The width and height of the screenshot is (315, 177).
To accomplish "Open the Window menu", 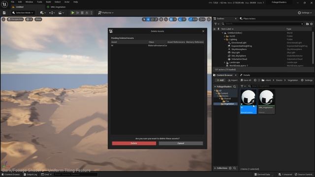I will click(29, 2).
